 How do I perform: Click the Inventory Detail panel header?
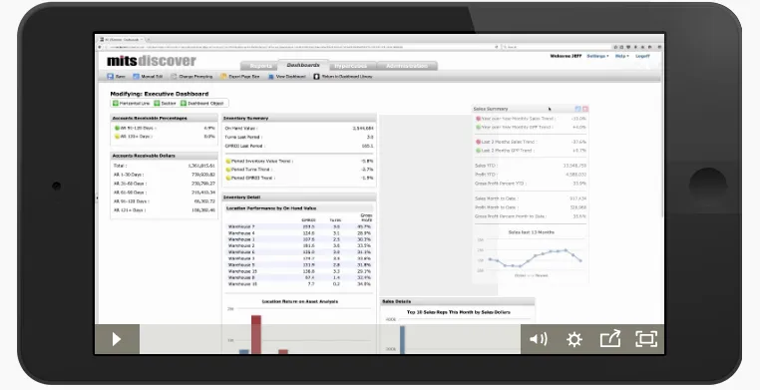click(299, 197)
